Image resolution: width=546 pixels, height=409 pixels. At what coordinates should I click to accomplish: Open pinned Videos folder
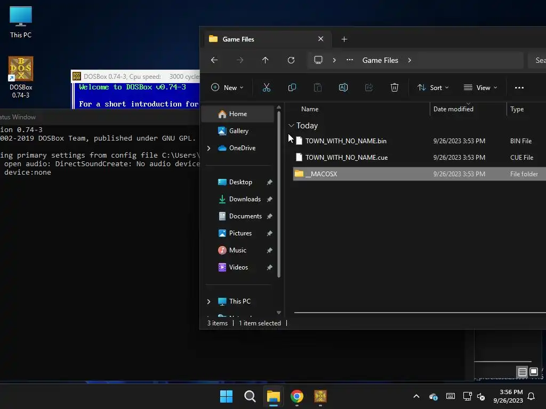238,267
